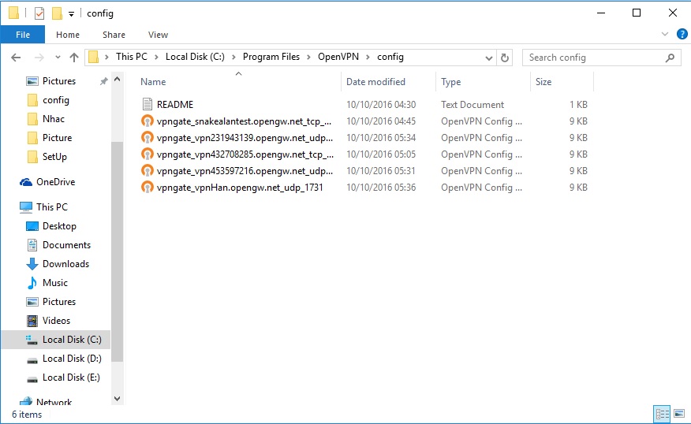Open Desktop in navigation pane
691x424 pixels.
[x=51, y=226]
